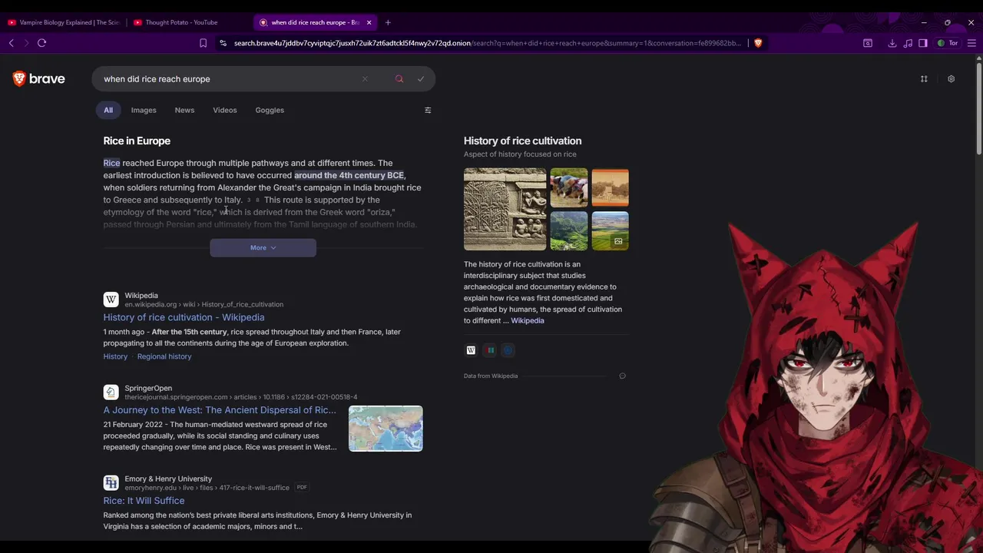
Task: Reload the current page
Action: point(42,43)
